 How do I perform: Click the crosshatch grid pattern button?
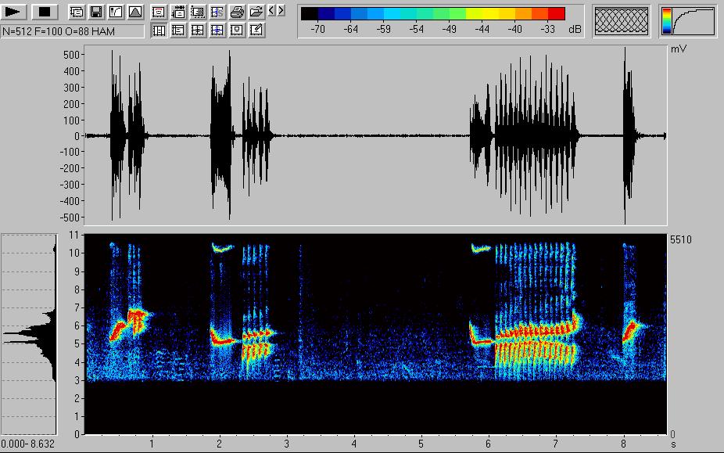point(622,21)
